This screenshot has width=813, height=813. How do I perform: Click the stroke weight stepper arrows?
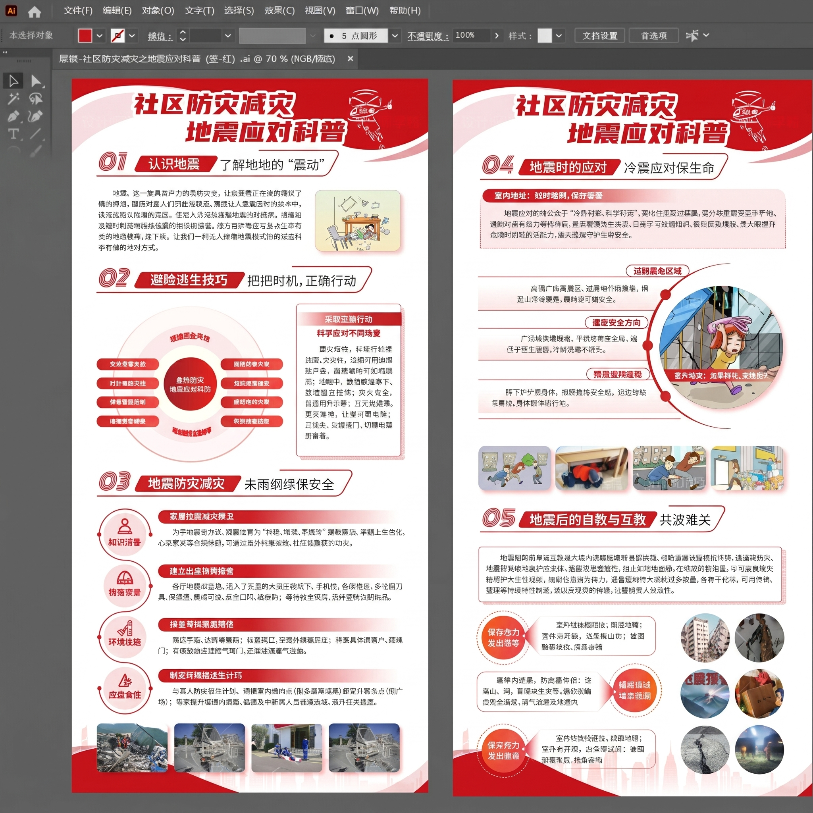(183, 36)
